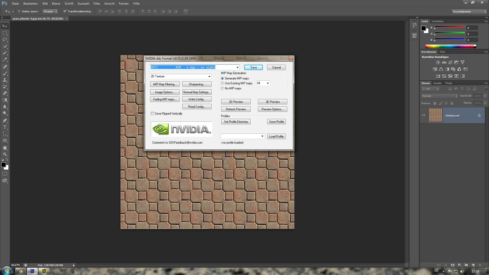Choose Use Existing MIP maps option
Viewport: 489px width, 275px height.
222,83
